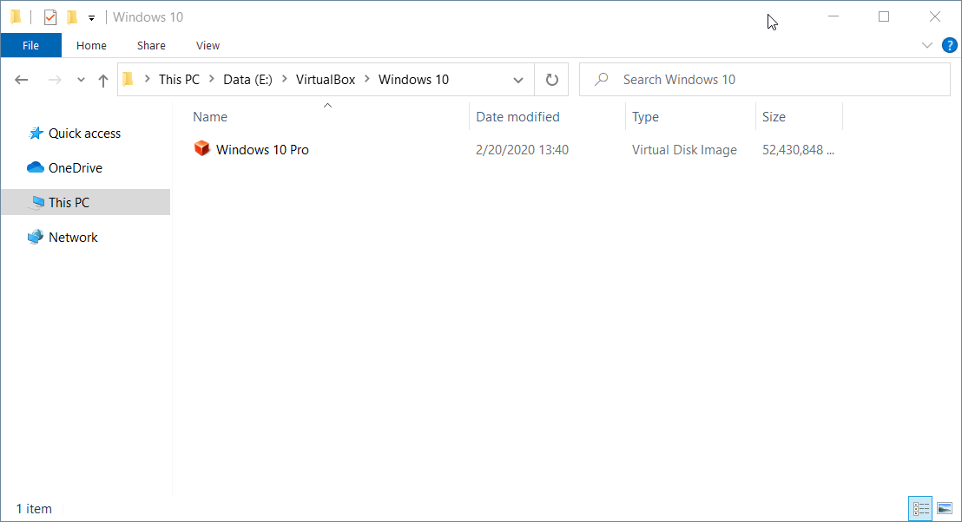This screenshot has height=522, width=962.
Task: Click the New folder quick access icon
Action: [72, 17]
